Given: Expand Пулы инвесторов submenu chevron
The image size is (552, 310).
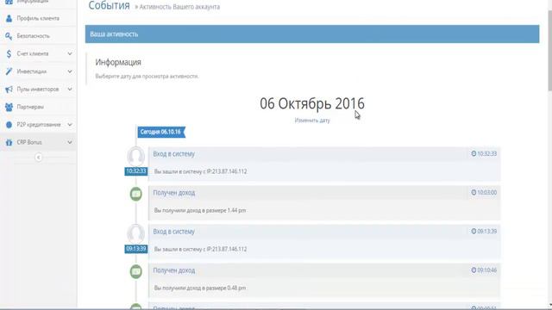Looking at the screenshot, I should 70,90.
